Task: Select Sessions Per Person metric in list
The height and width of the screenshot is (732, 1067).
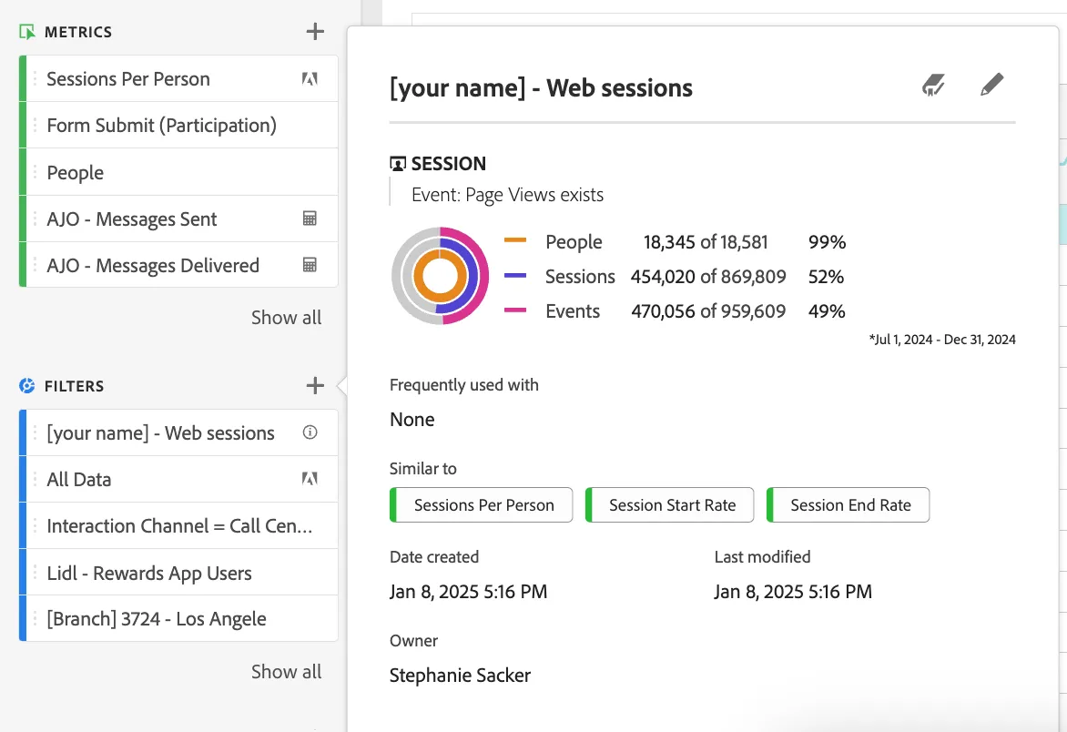Action: (x=179, y=79)
